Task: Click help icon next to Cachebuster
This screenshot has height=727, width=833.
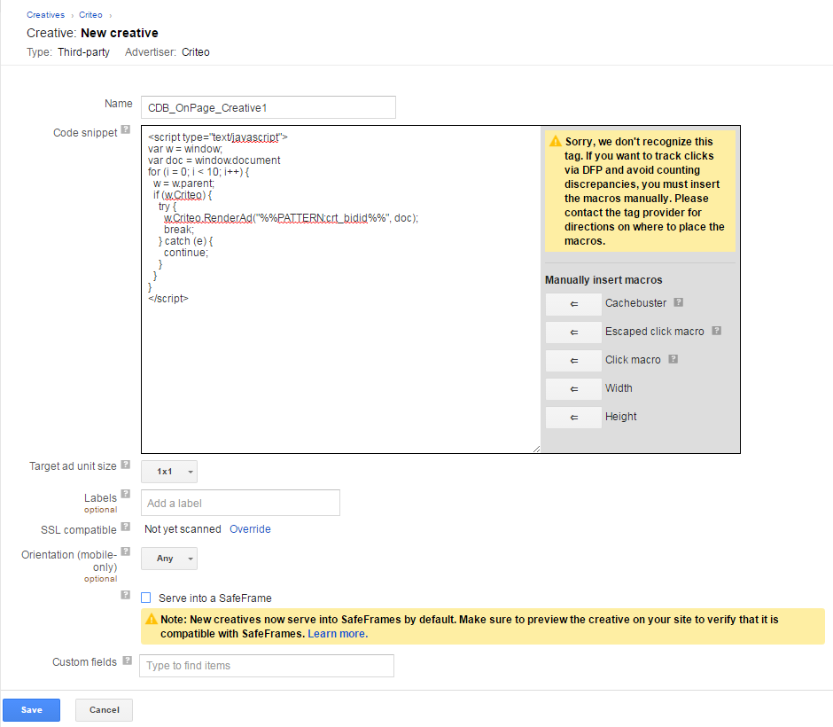Action: (x=678, y=302)
